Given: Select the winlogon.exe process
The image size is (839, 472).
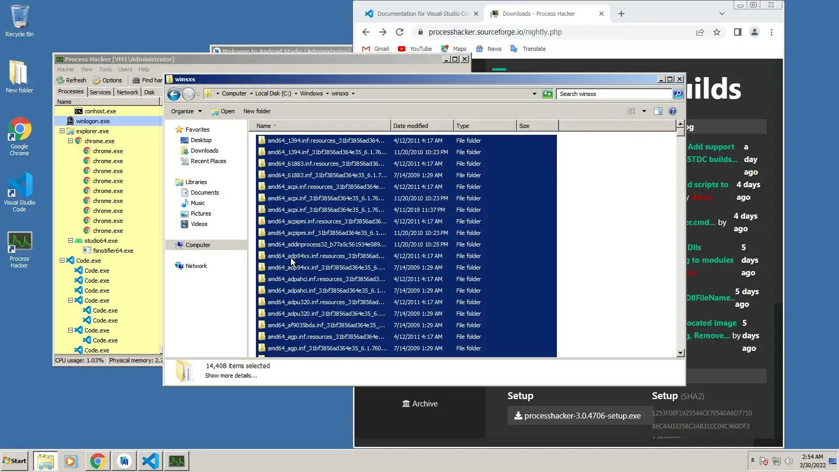Looking at the screenshot, I should tap(108, 121).
